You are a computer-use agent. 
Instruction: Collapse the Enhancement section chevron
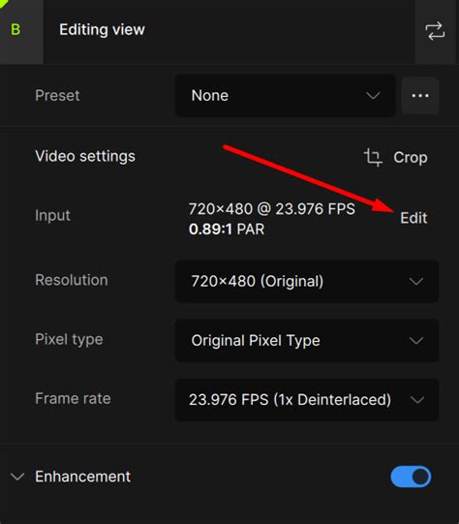click(x=17, y=477)
